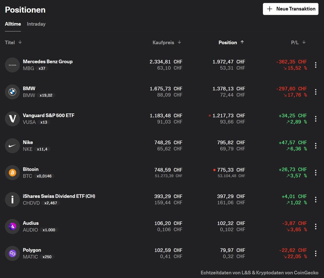Click the x37 quantity badge for MBG
324x278 pixels.
pyautogui.click(x=42, y=68)
